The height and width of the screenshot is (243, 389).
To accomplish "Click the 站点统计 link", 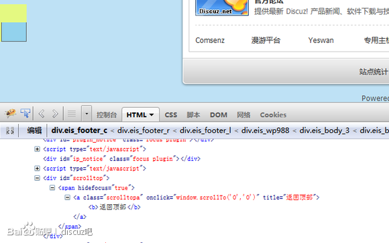I will (374, 72).
